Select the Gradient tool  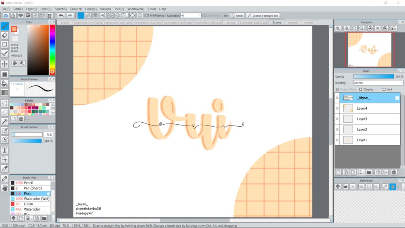(x=5, y=93)
